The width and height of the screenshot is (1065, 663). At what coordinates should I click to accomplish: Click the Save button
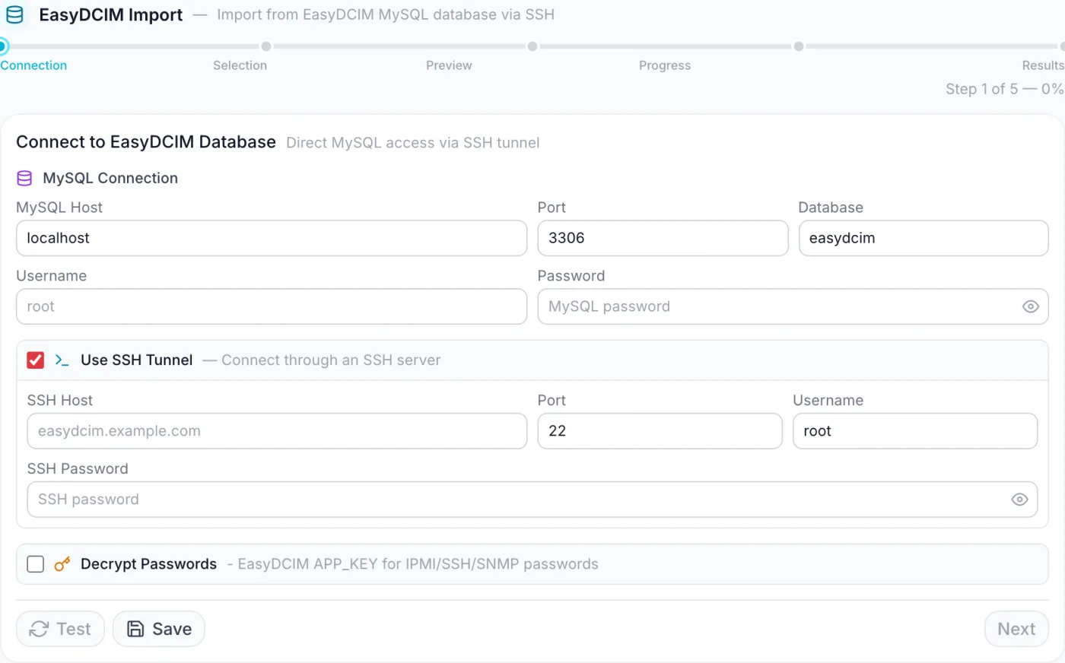(x=159, y=629)
